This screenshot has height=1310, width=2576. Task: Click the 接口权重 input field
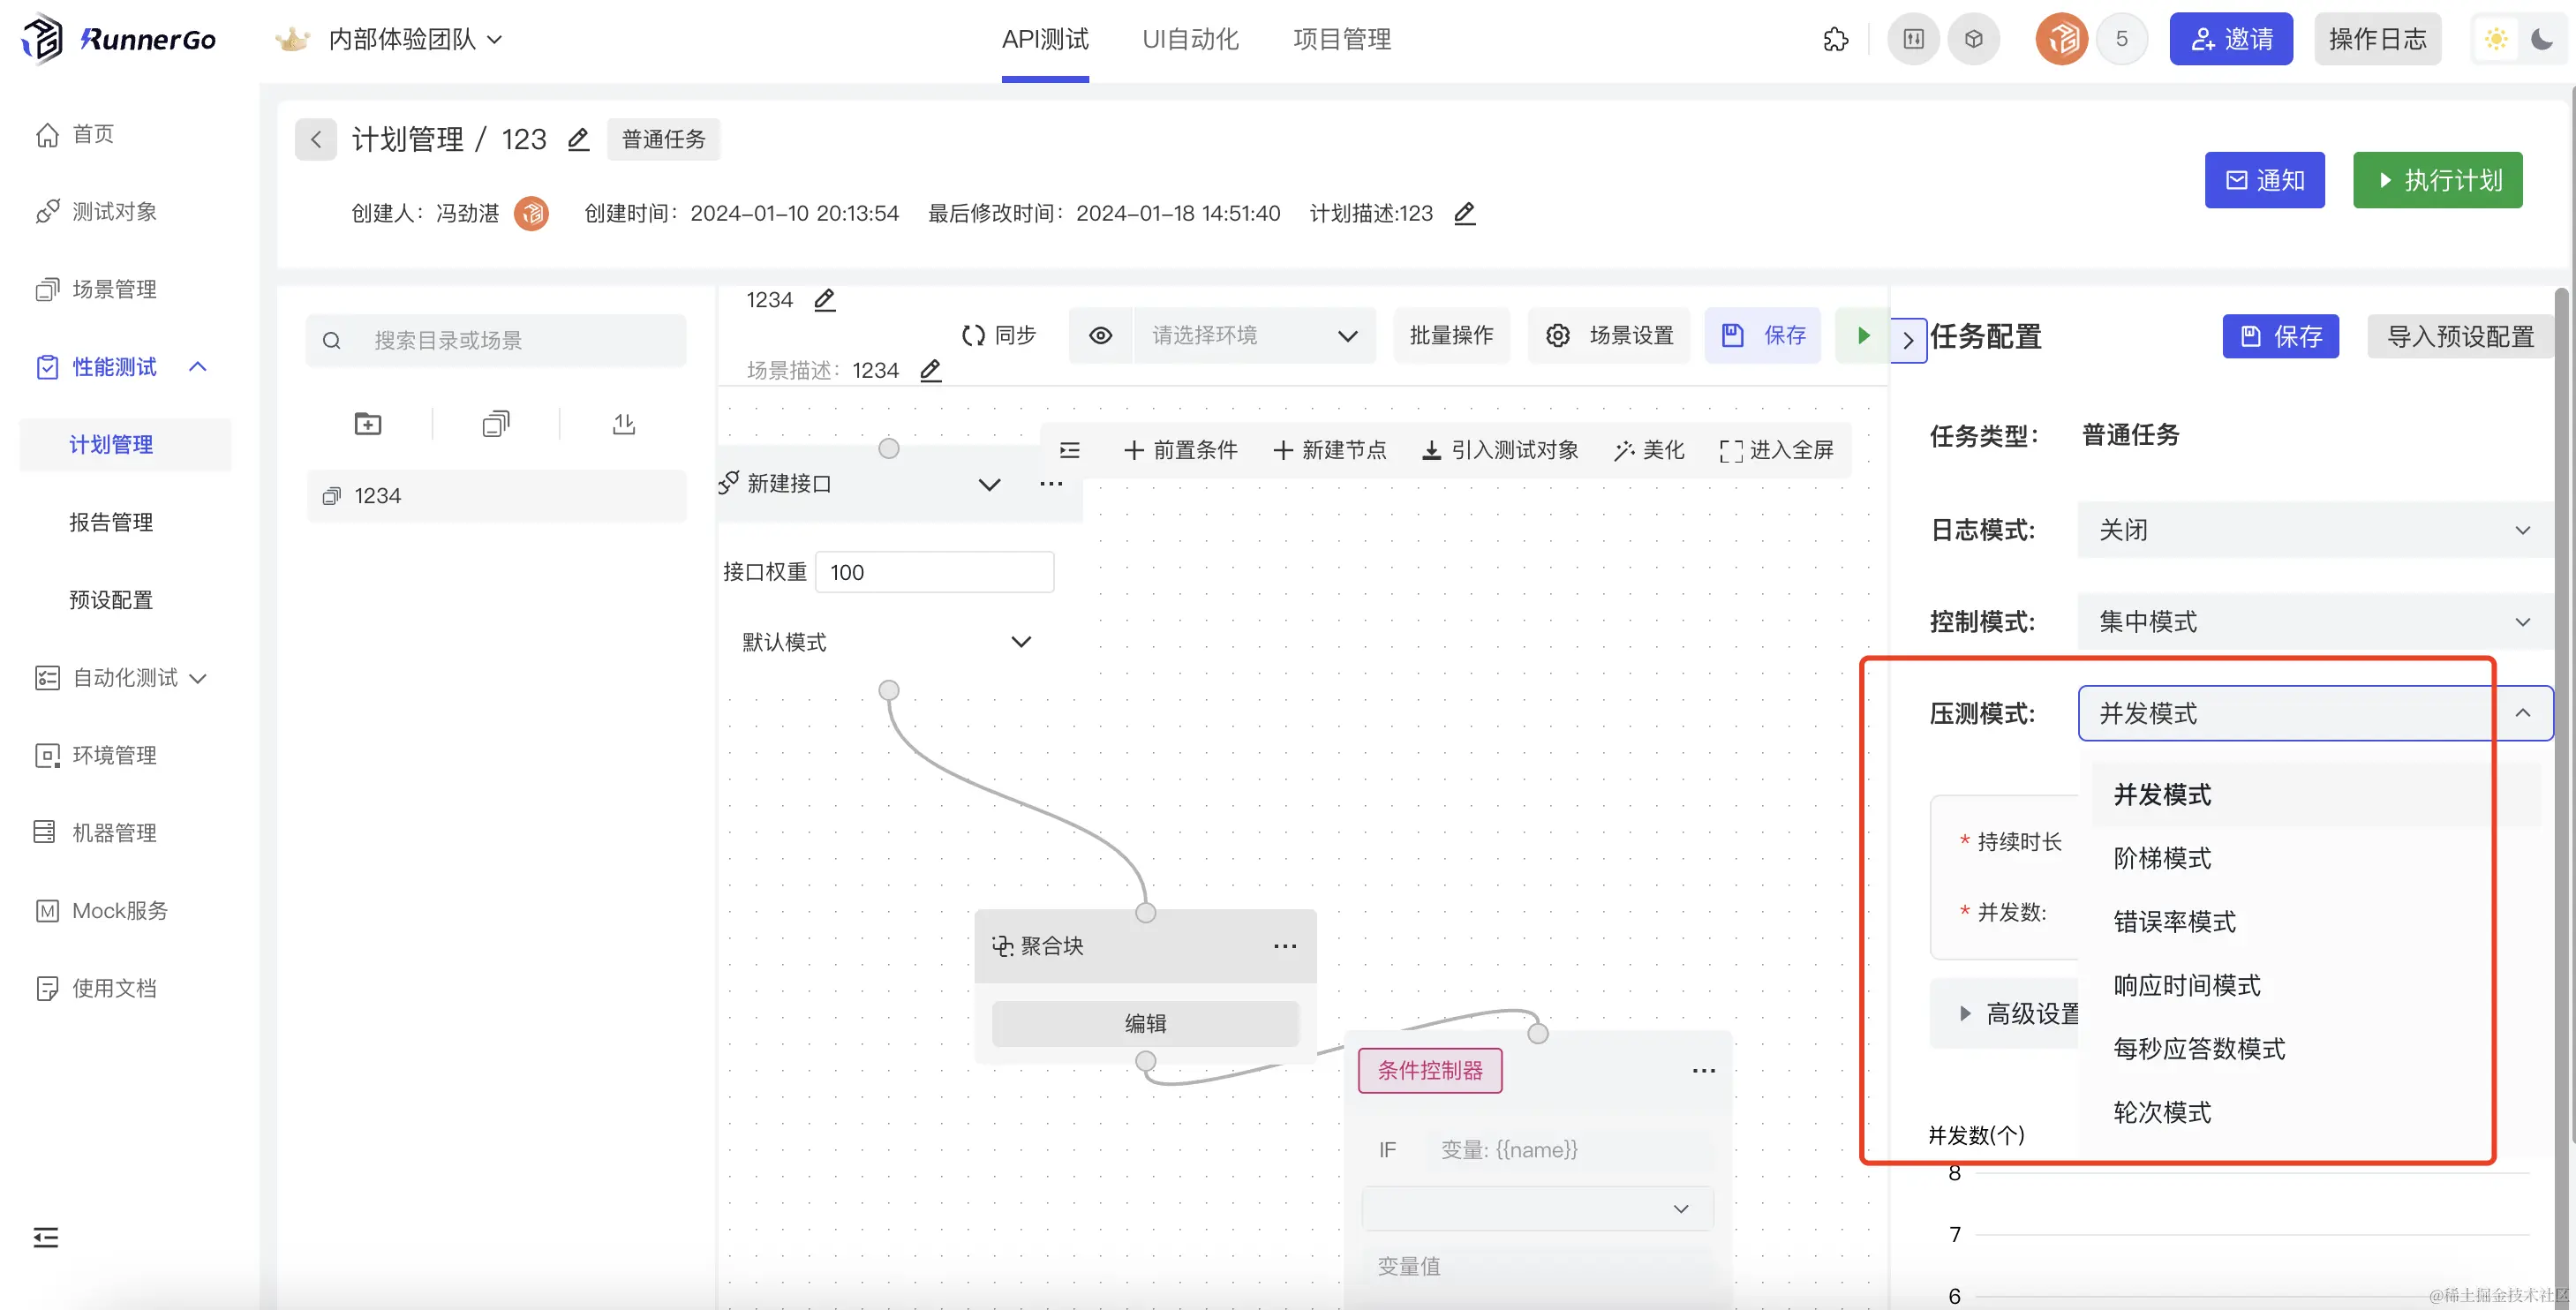click(933, 573)
